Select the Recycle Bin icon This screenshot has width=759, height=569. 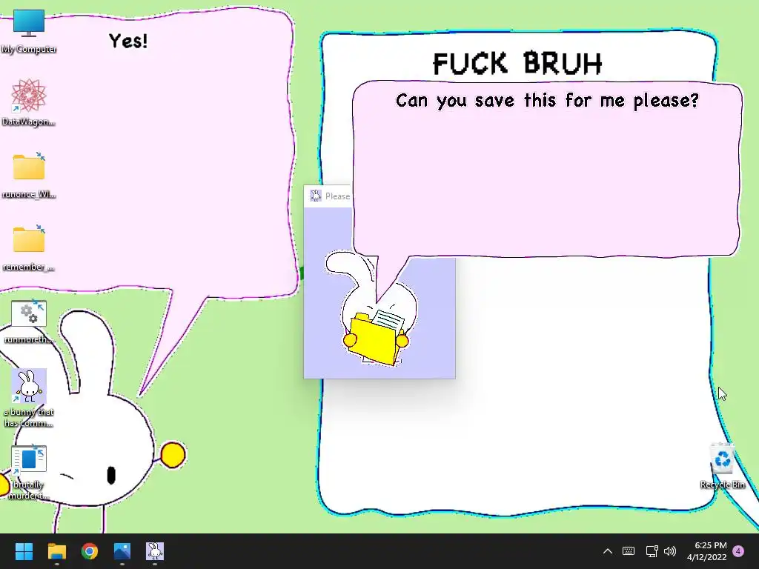coord(723,465)
